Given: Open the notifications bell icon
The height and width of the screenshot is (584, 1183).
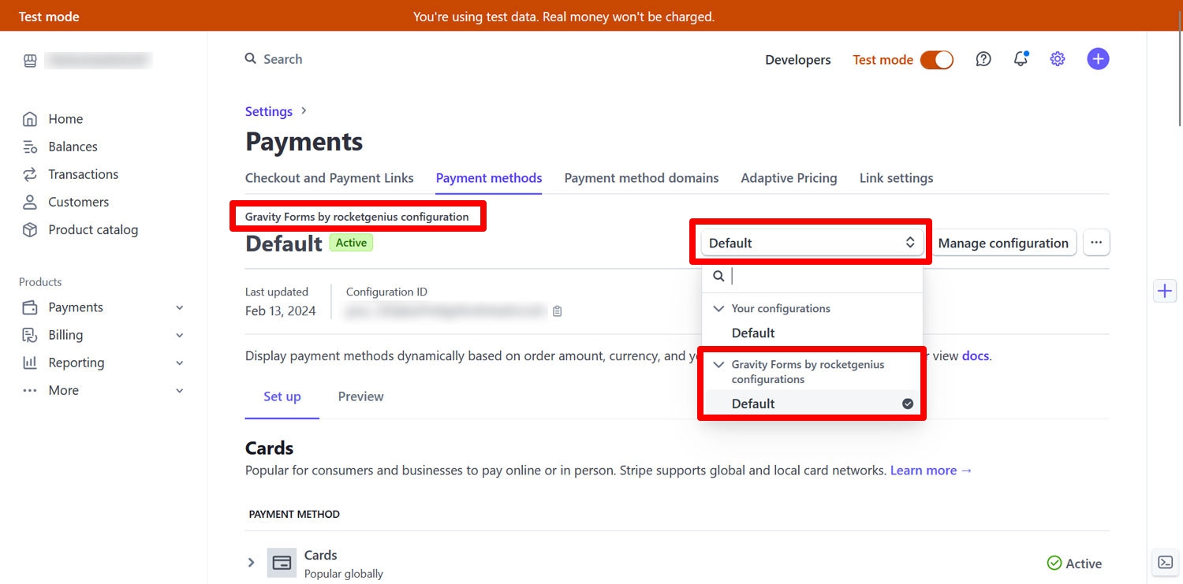Looking at the screenshot, I should 1021,59.
